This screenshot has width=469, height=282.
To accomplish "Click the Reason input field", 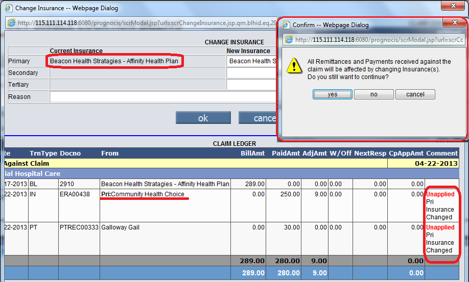I will (x=163, y=97).
